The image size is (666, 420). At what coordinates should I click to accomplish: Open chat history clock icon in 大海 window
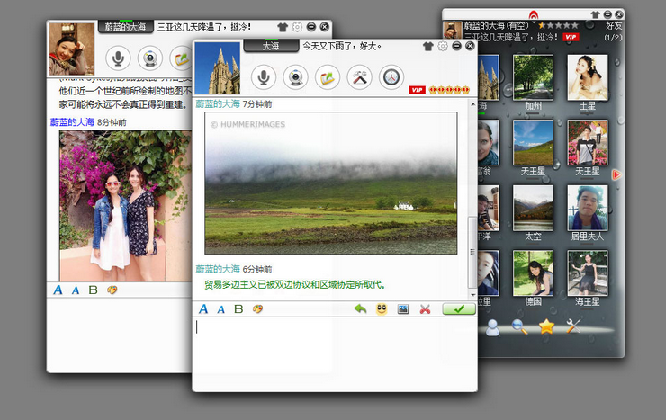(391, 77)
